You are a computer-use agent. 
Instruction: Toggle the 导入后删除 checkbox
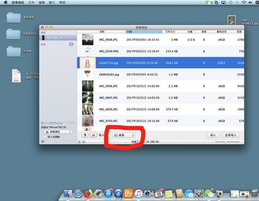coord(45,137)
